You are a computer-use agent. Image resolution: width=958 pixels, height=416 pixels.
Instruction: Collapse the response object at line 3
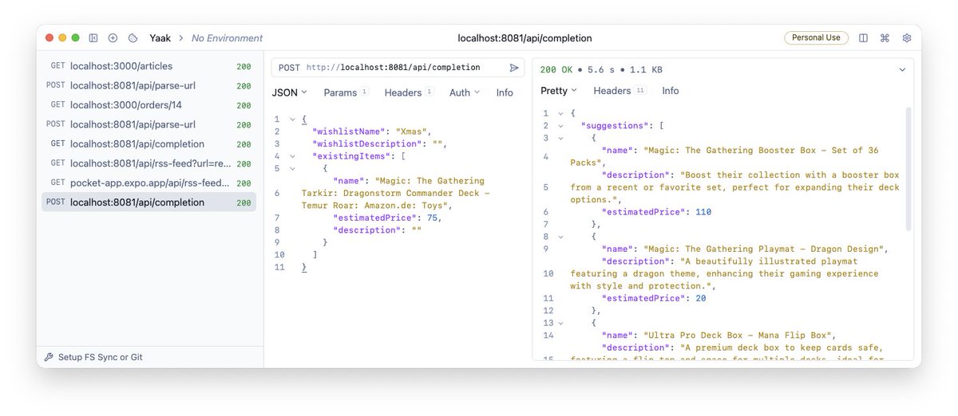pyautogui.click(x=561, y=138)
